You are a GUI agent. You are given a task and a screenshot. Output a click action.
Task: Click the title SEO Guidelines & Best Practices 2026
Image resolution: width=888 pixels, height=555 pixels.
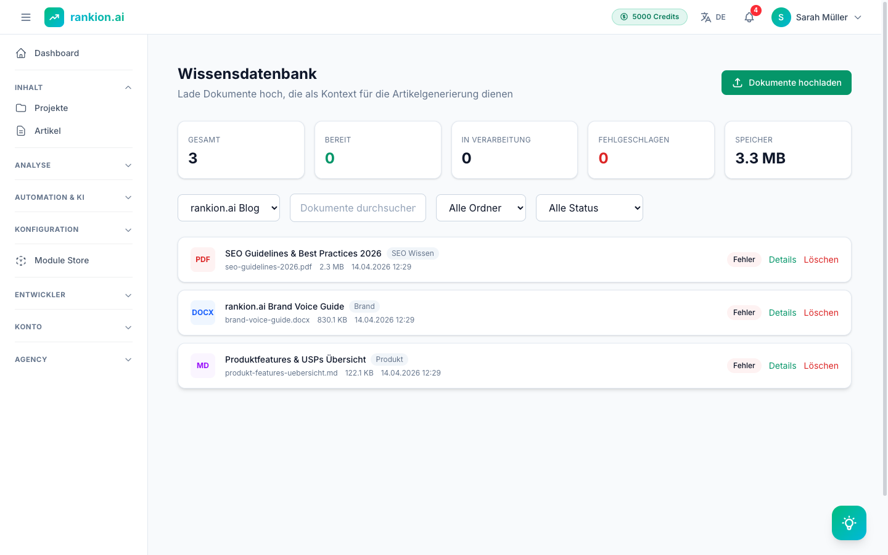(303, 253)
